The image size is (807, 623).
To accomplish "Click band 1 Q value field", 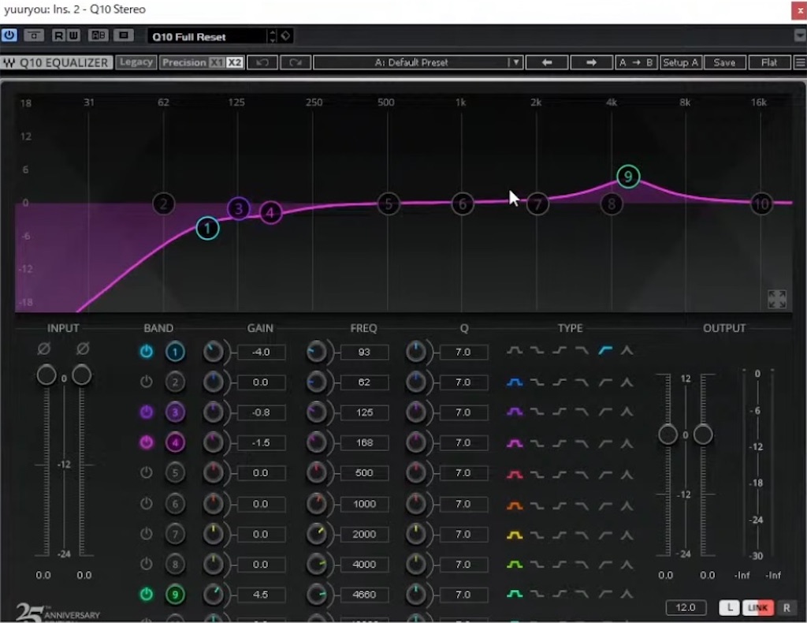I will (x=463, y=353).
